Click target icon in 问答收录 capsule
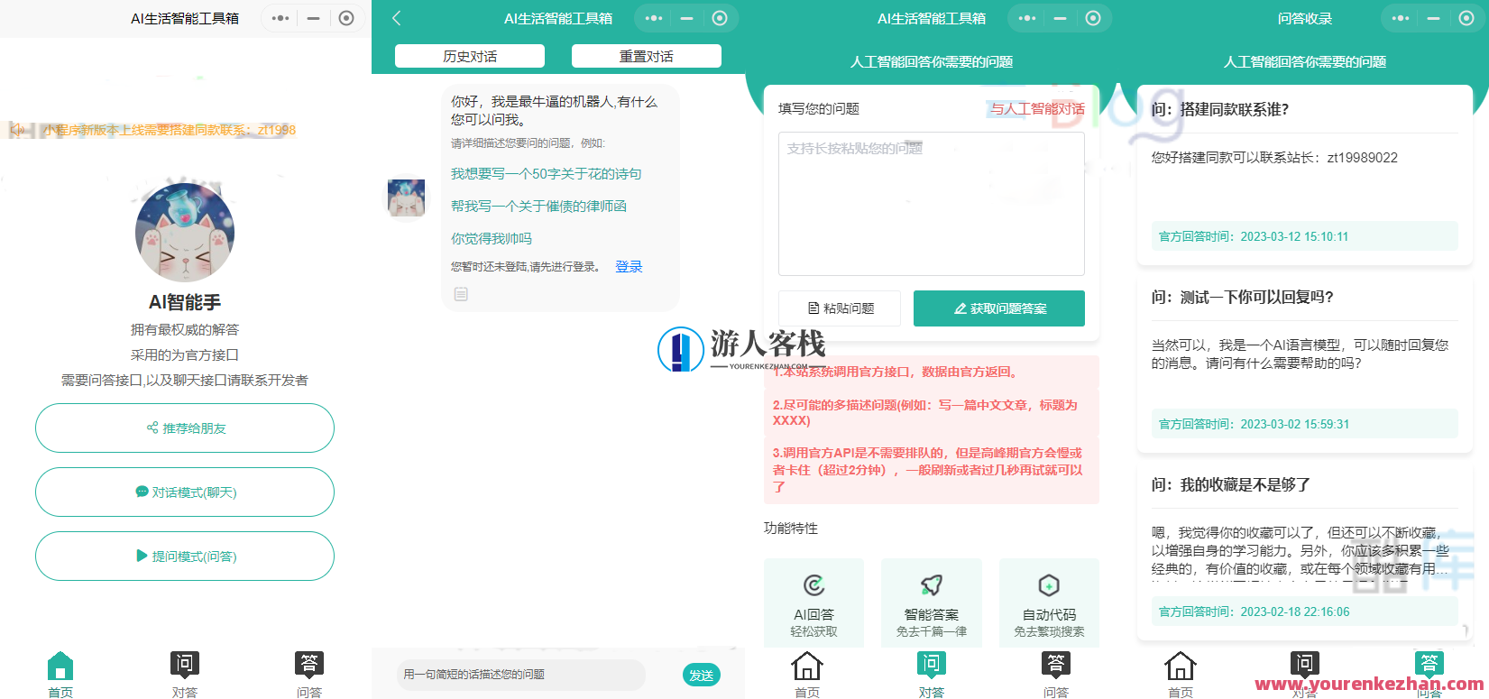Image resolution: width=1489 pixels, height=699 pixels. [x=1466, y=18]
